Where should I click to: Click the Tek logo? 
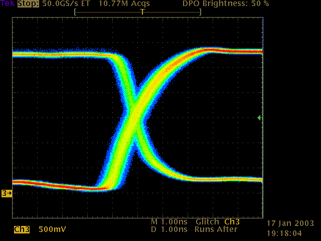(x=8, y=3)
